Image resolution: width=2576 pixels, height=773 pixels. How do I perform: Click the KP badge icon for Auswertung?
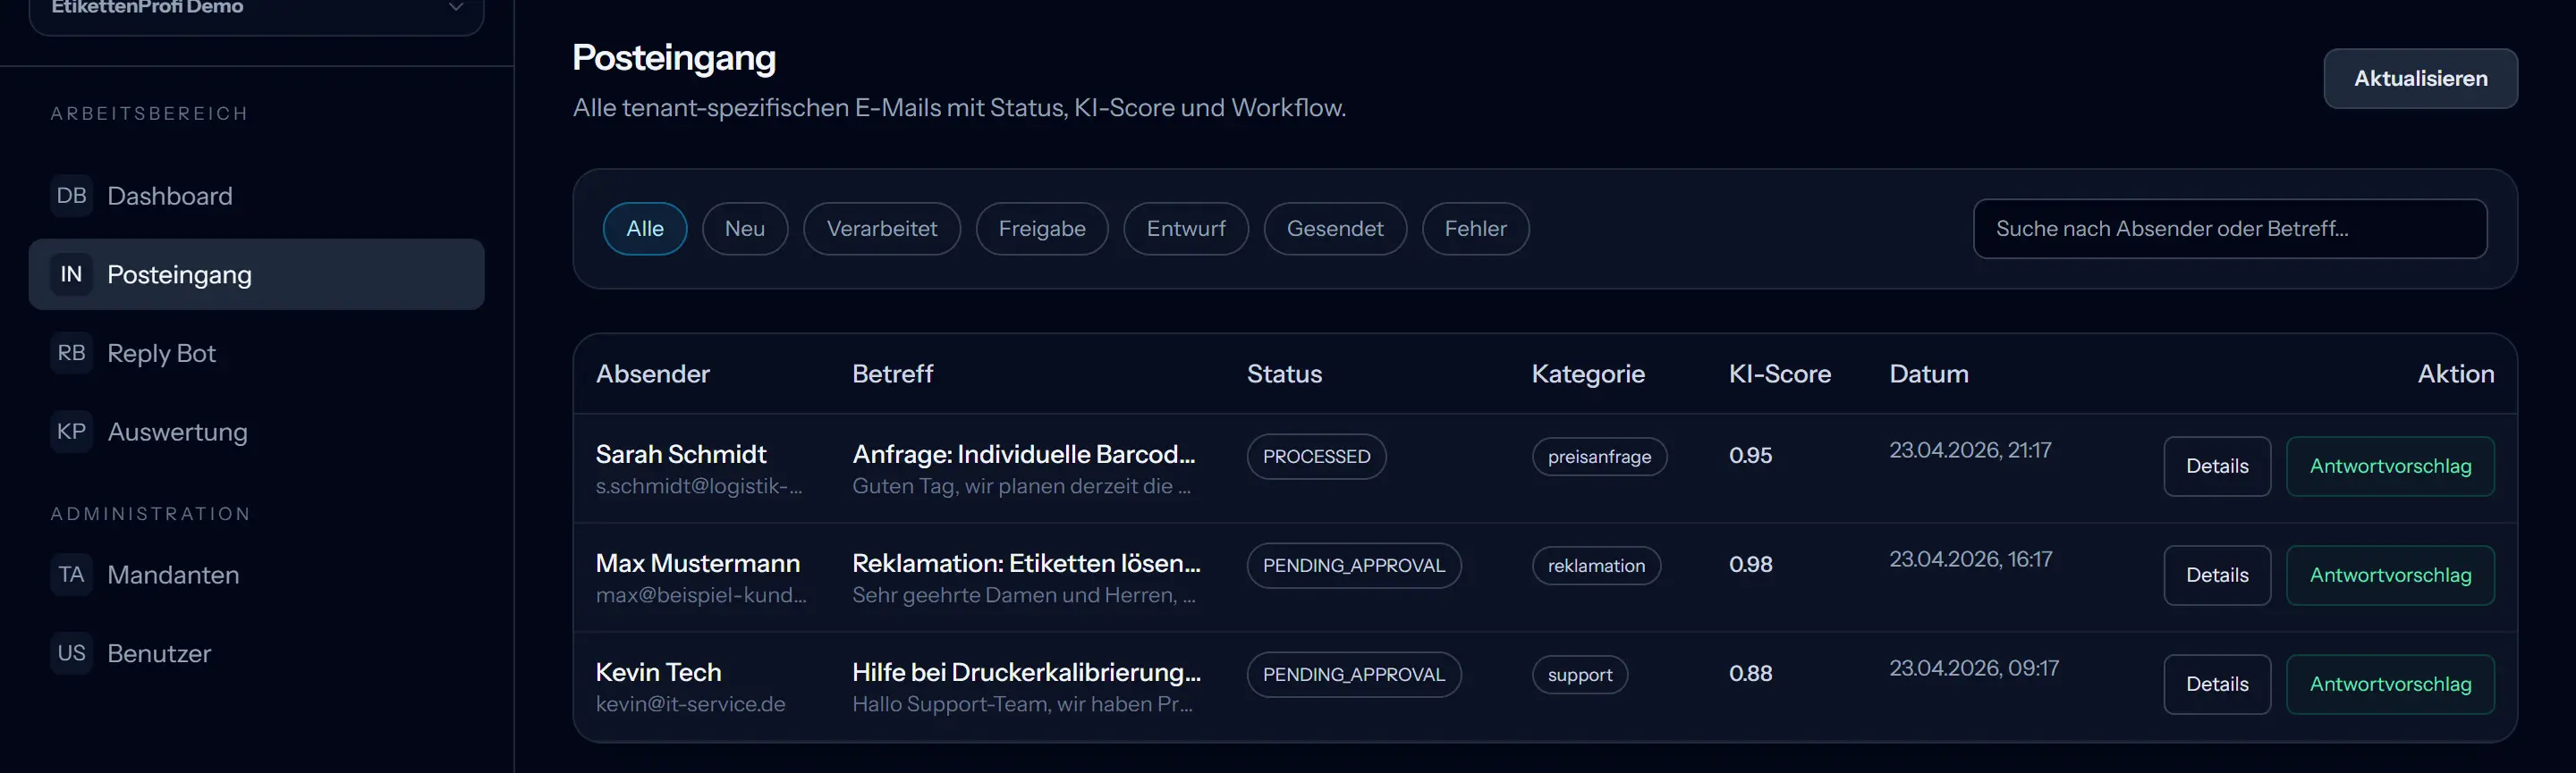click(x=71, y=432)
